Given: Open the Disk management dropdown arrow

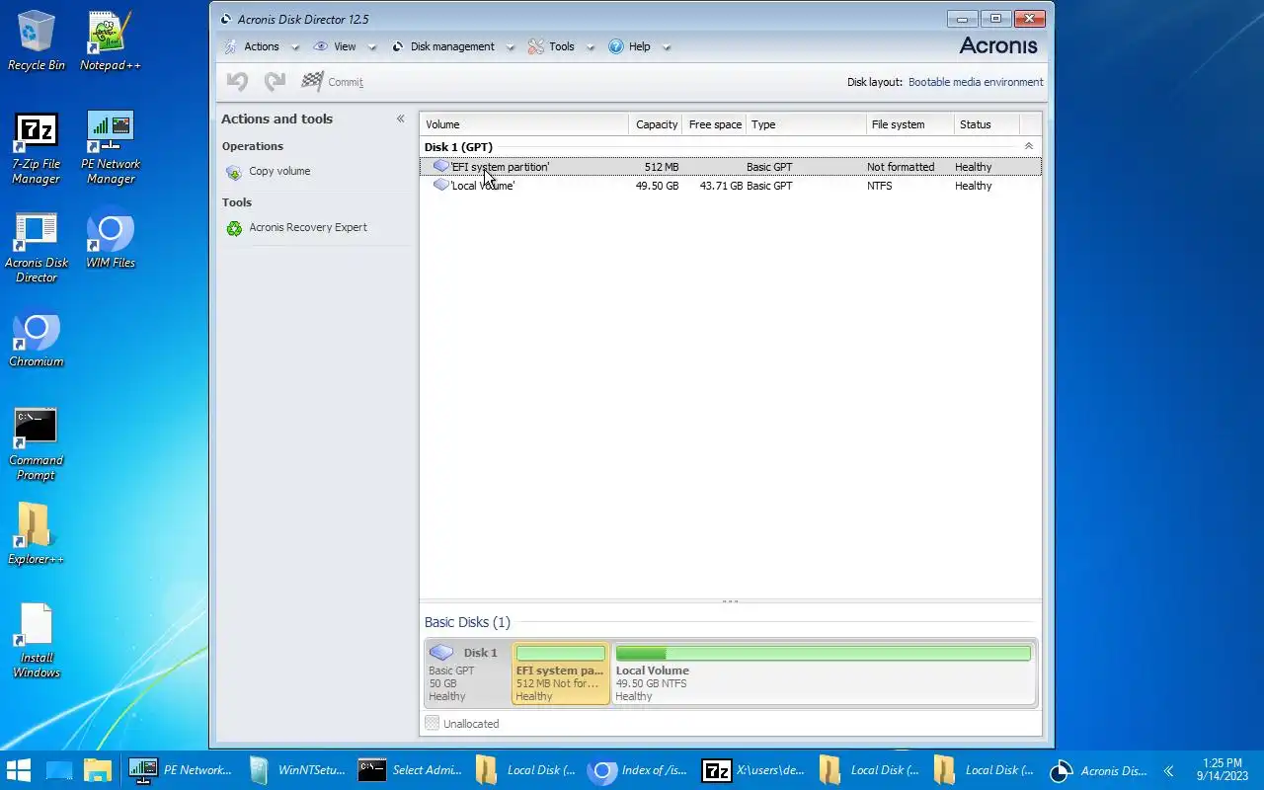Looking at the screenshot, I should coord(511,47).
